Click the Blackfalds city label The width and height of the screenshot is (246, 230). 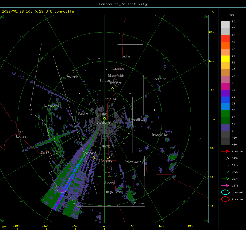(x=116, y=76)
